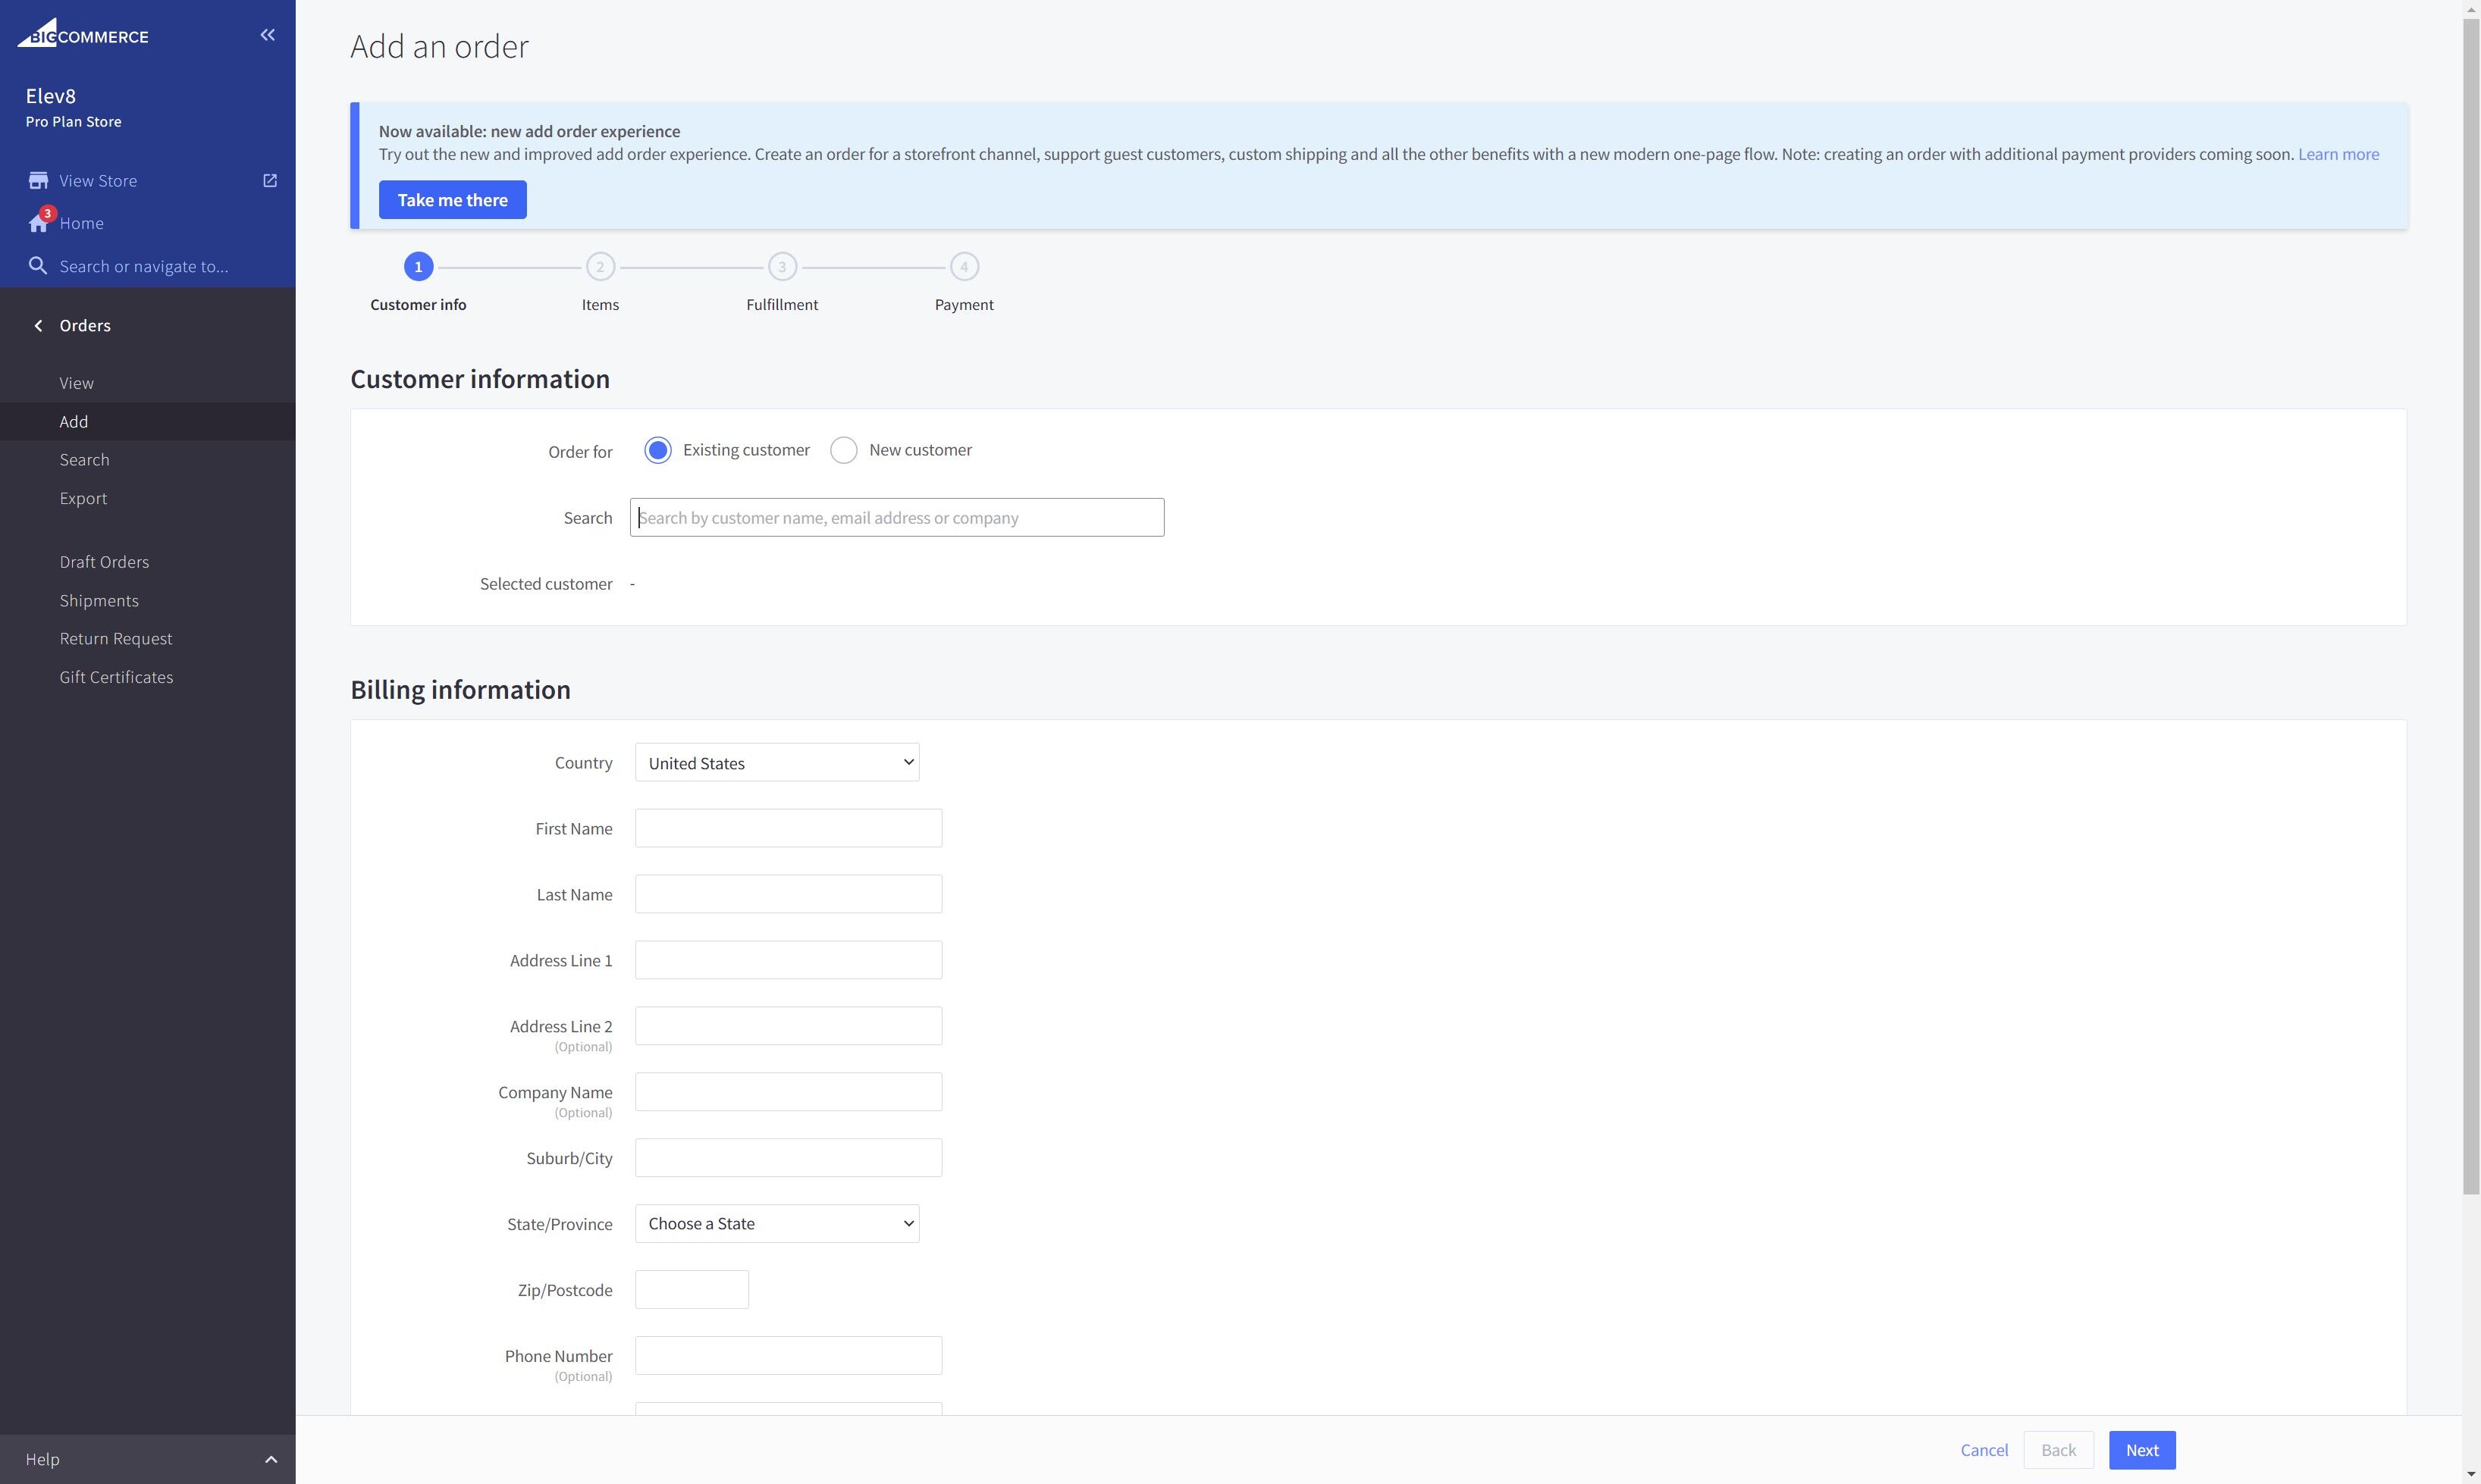
Task: Collapse sidebar with double chevron icon
Action: (x=267, y=35)
